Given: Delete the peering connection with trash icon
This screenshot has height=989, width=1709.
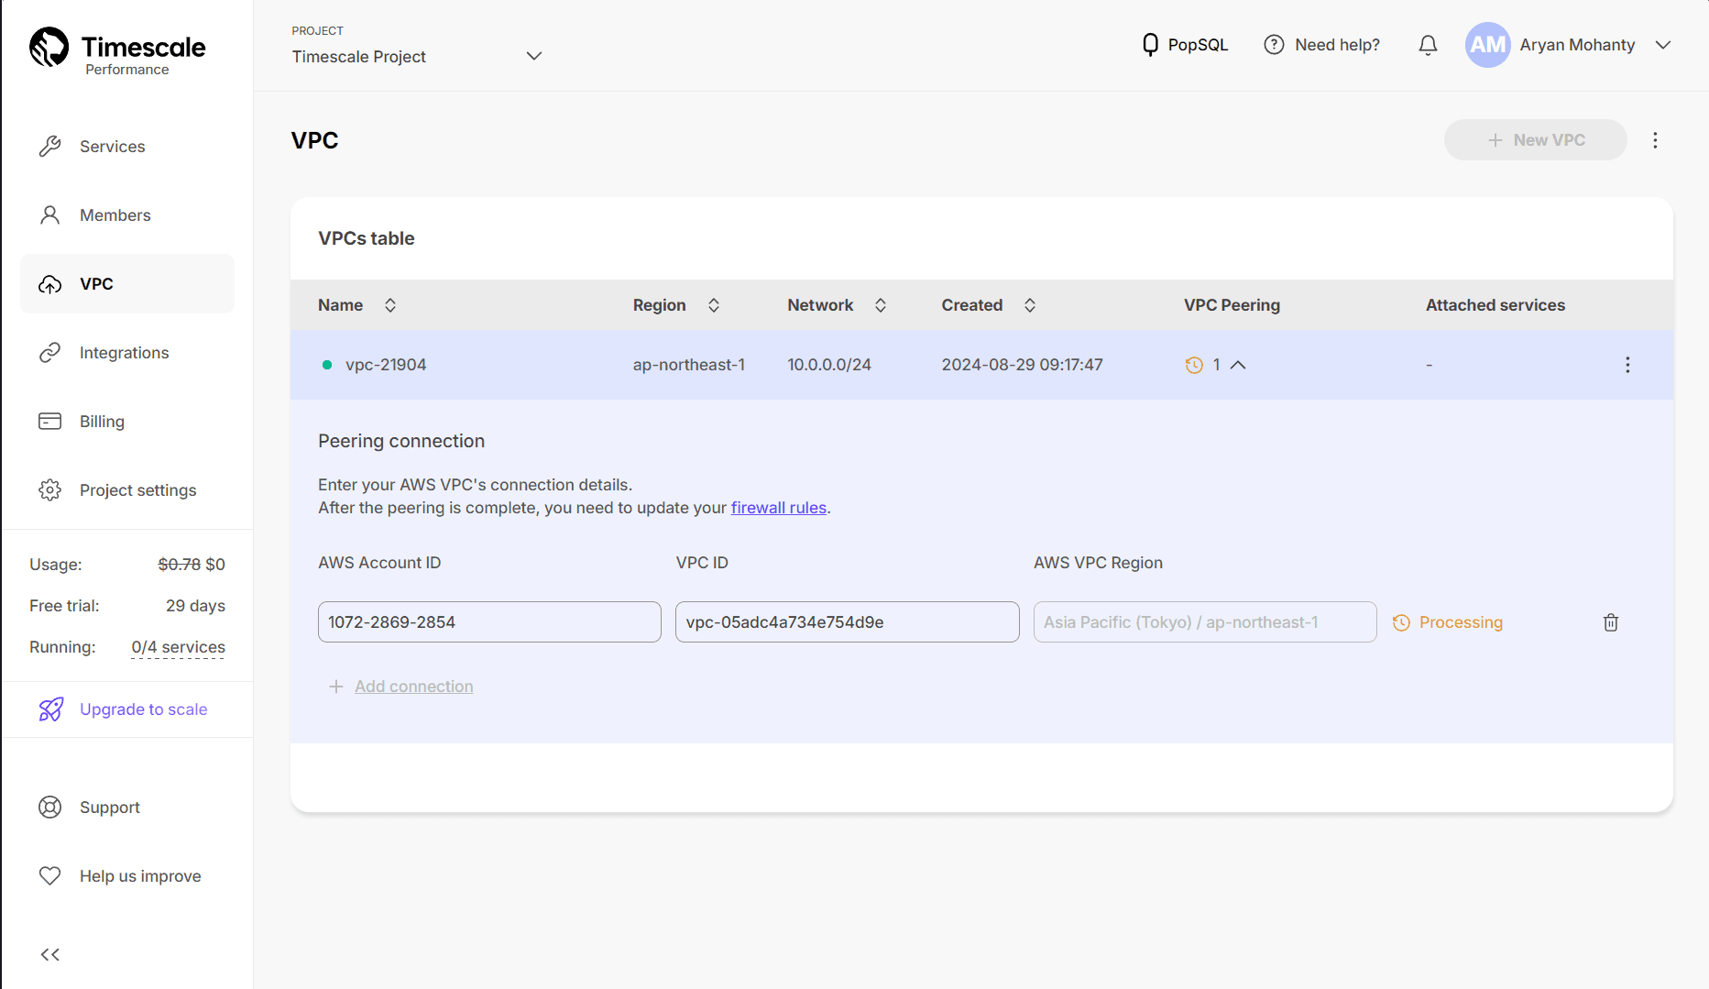Looking at the screenshot, I should (x=1611, y=622).
